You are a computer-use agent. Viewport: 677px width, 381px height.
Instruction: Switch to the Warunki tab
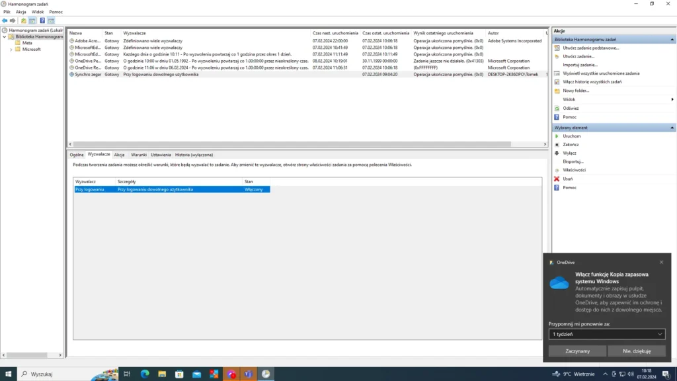pyautogui.click(x=138, y=155)
